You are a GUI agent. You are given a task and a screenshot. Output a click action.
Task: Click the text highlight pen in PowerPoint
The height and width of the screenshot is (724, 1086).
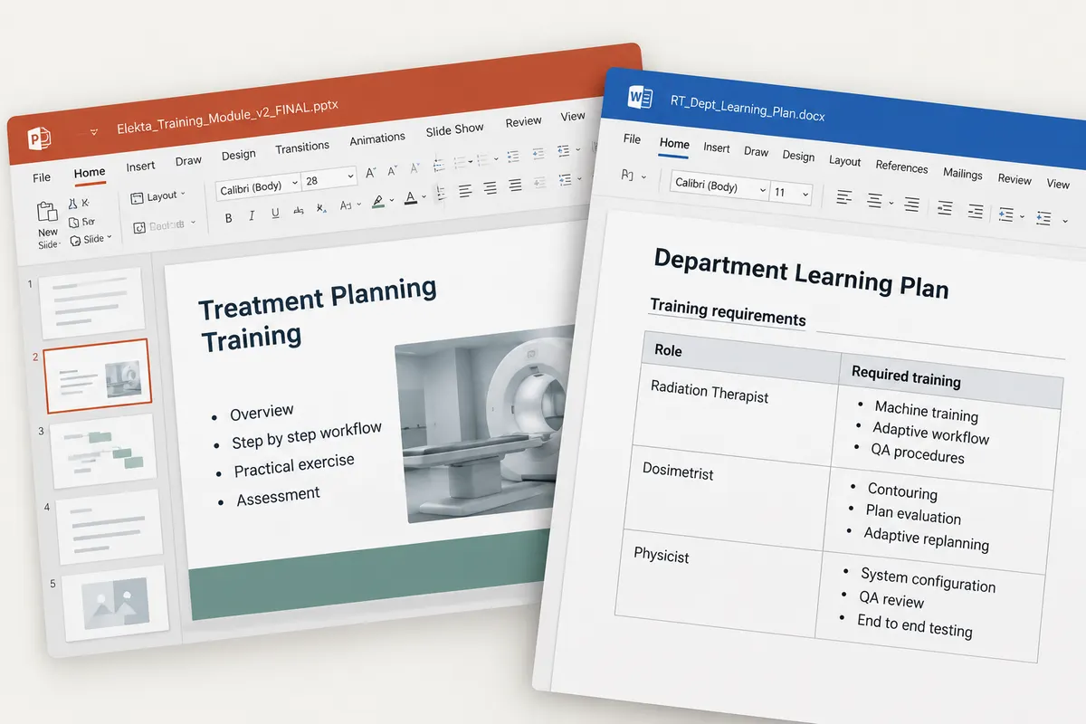(x=379, y=201)
